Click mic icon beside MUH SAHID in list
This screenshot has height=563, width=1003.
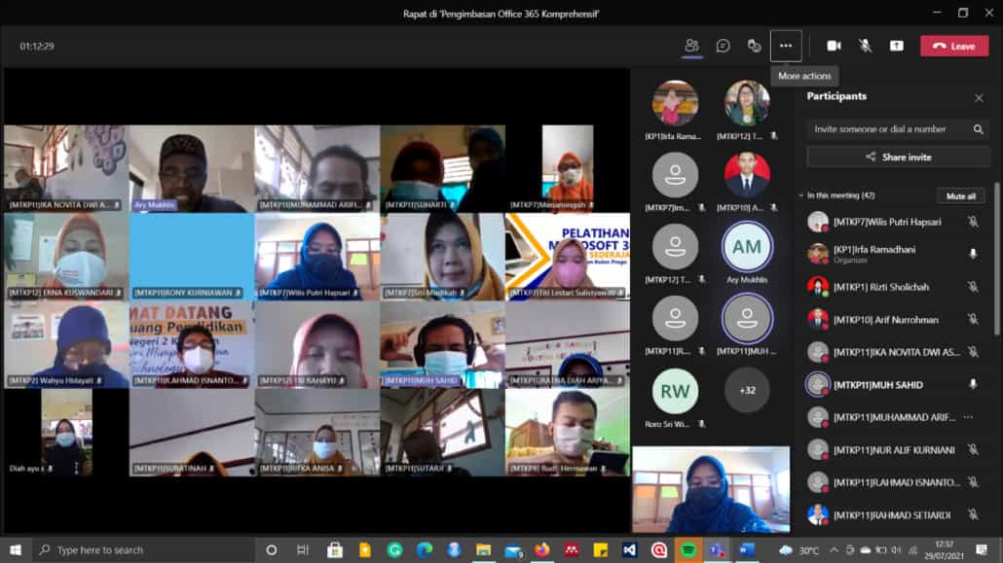973,384
